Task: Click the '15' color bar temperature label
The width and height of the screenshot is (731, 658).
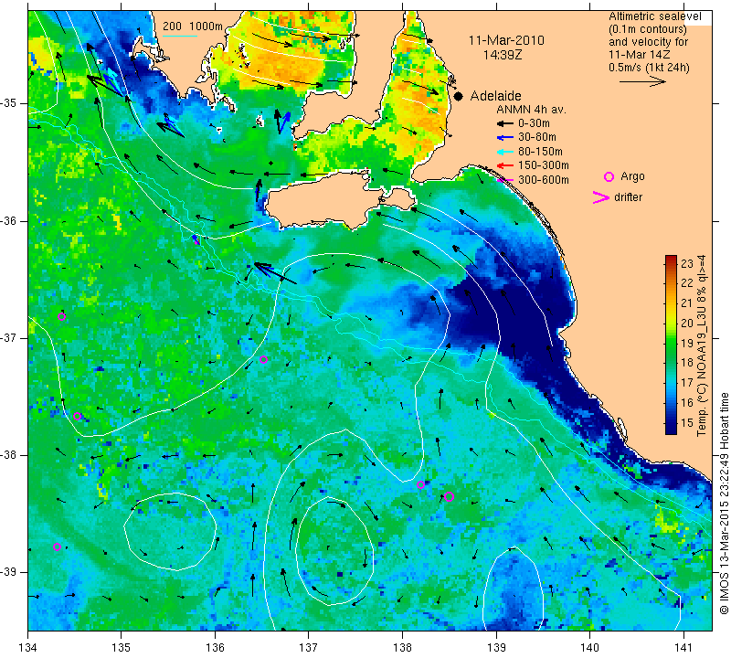Action: coord(687,423)
